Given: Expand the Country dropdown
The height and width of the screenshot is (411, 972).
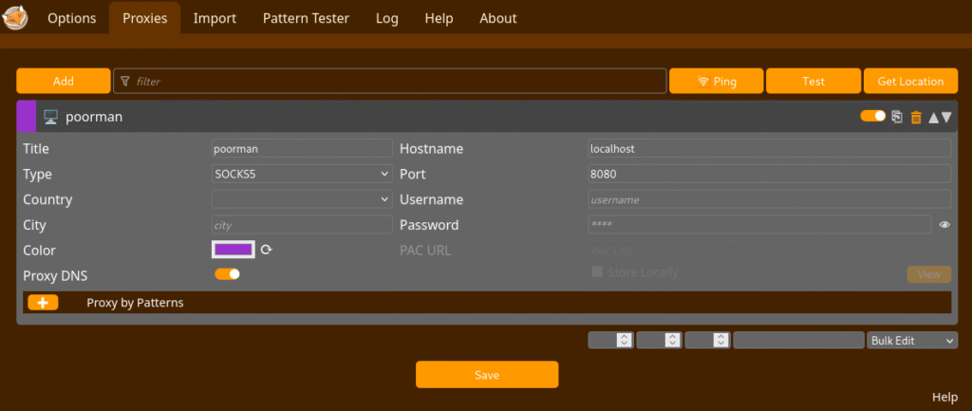Looking at the screenshot, I should click(x=302, y=199).
